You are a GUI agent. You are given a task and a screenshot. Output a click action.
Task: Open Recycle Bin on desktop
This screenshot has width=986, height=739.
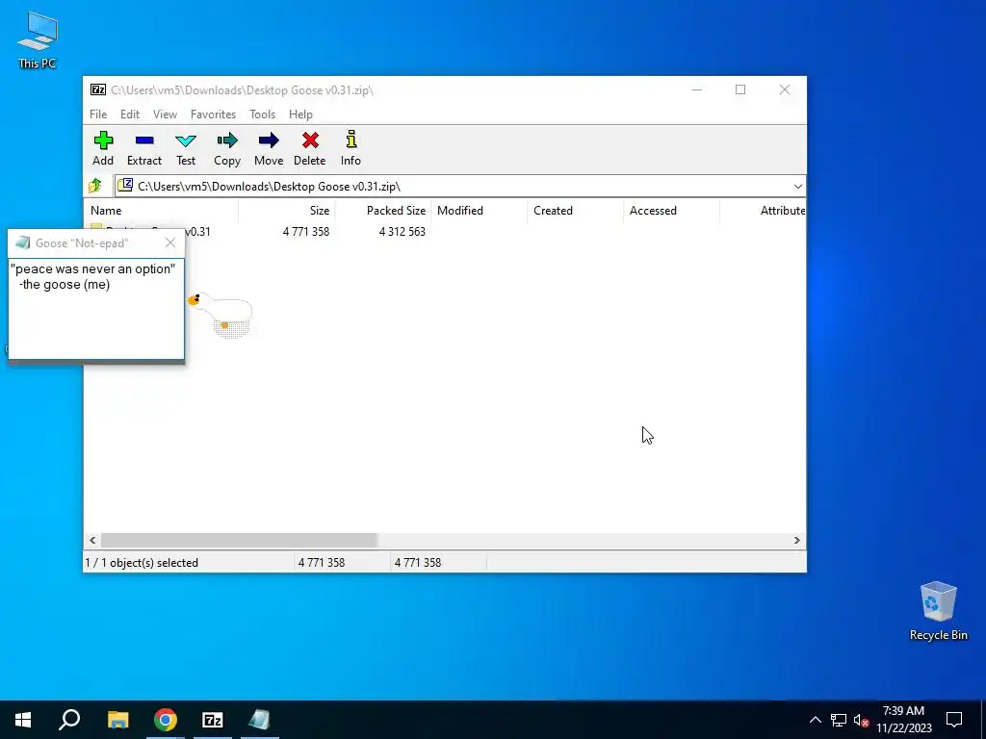pos(938,611)
